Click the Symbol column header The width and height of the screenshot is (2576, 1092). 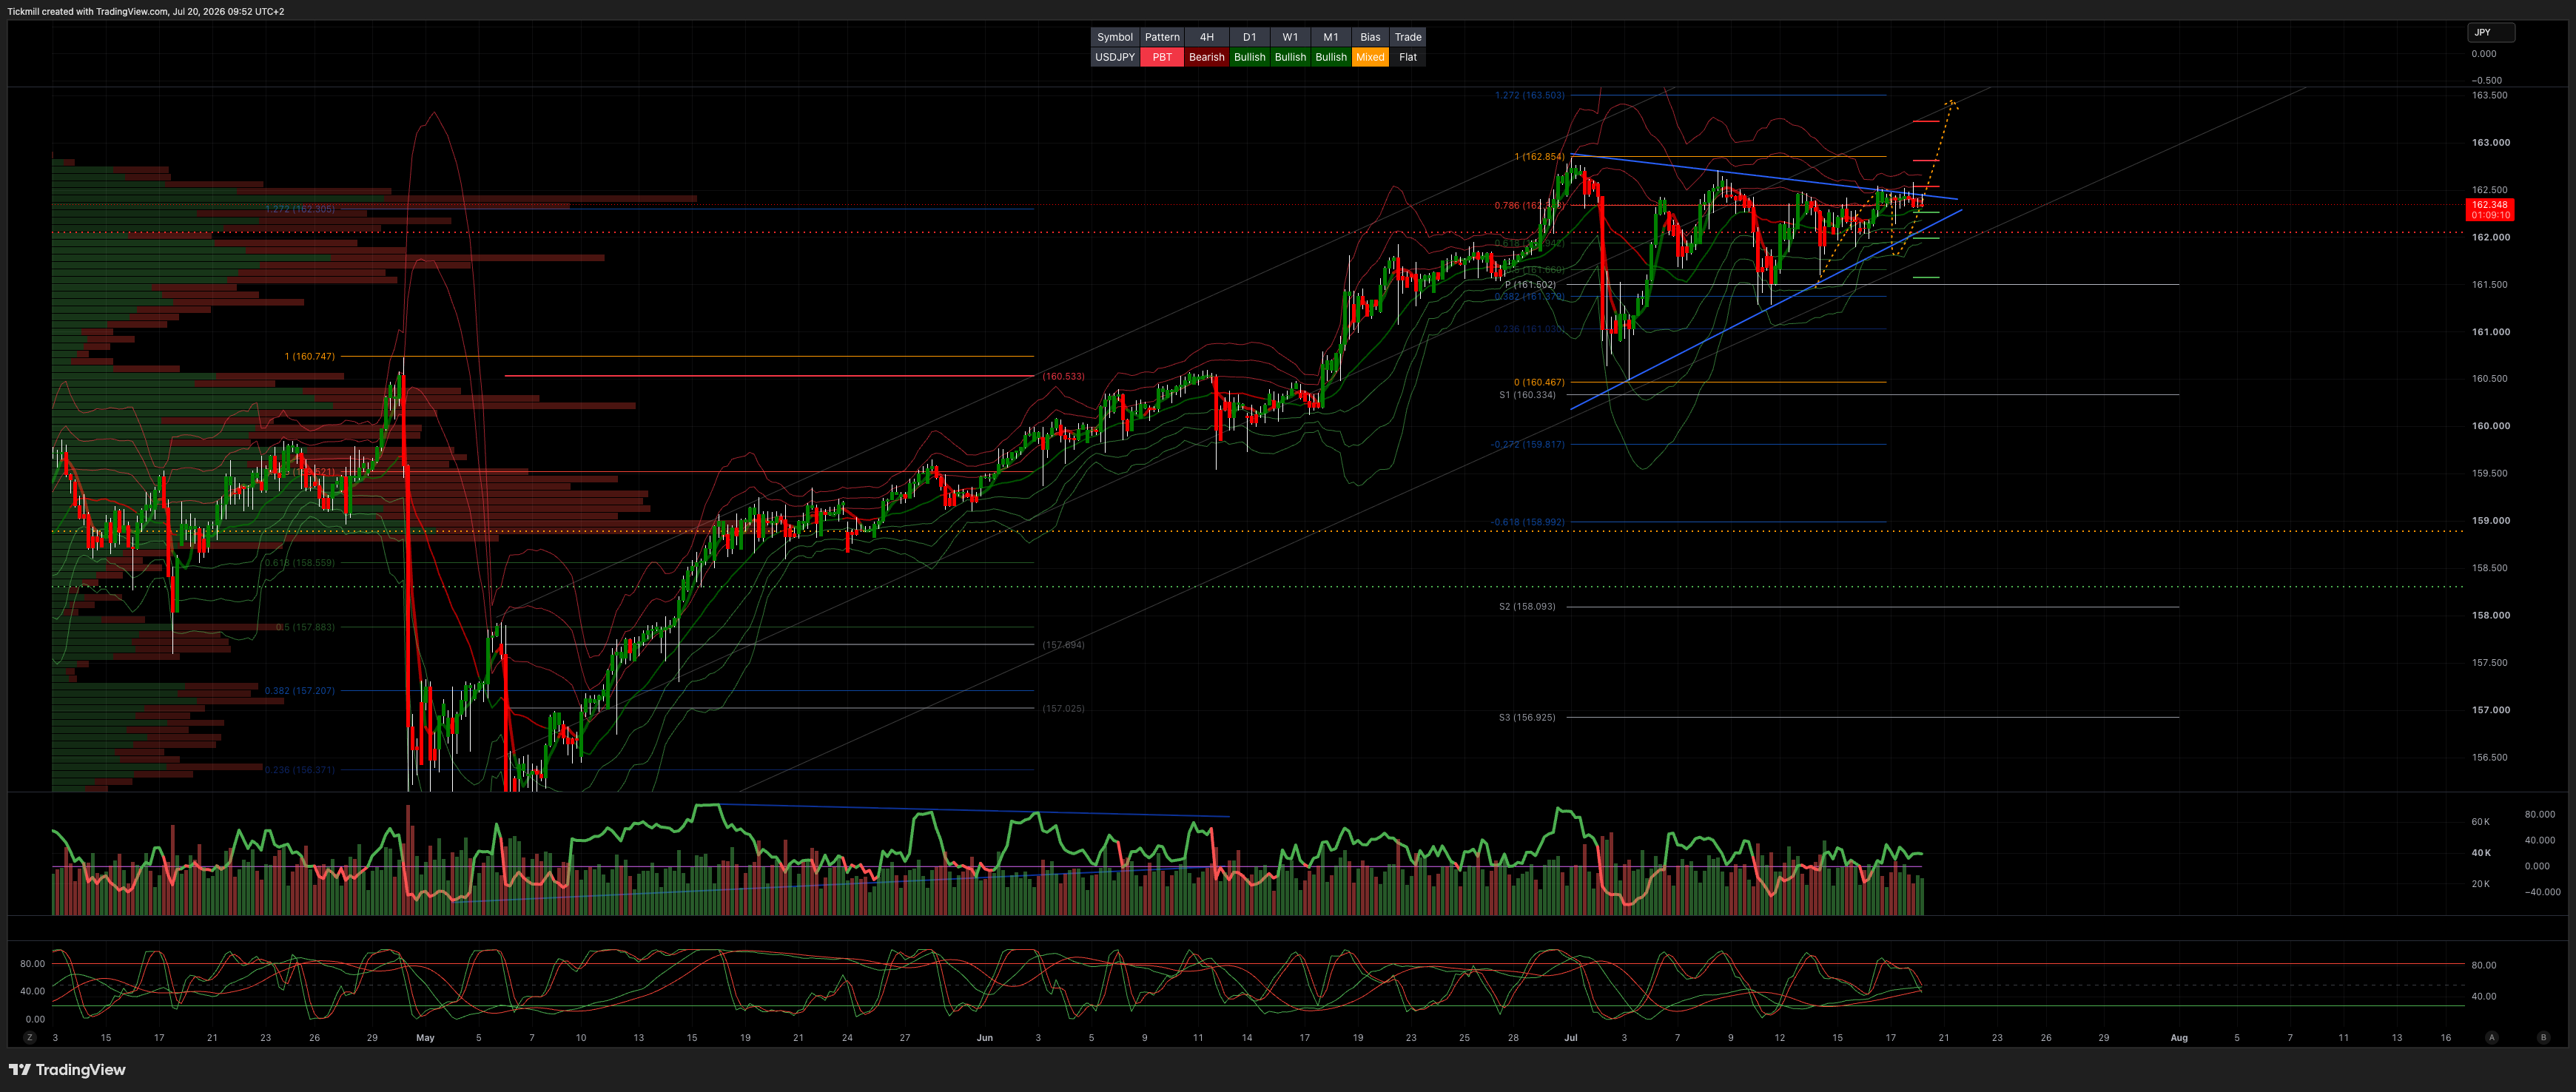click(x=1114, y=37)
